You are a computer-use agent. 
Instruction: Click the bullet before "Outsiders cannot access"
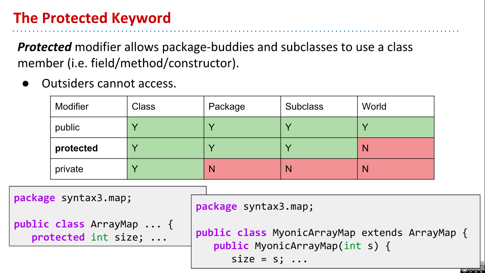[25, 84]
